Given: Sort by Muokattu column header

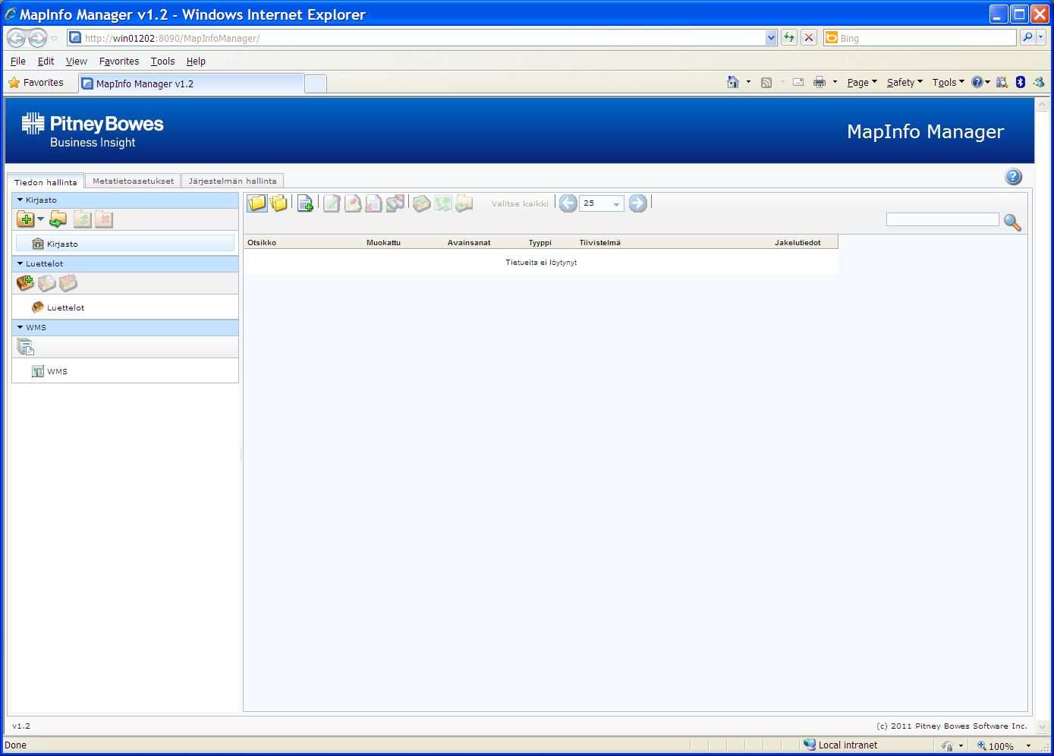Looking at the screenshot, I should point(383,242).
